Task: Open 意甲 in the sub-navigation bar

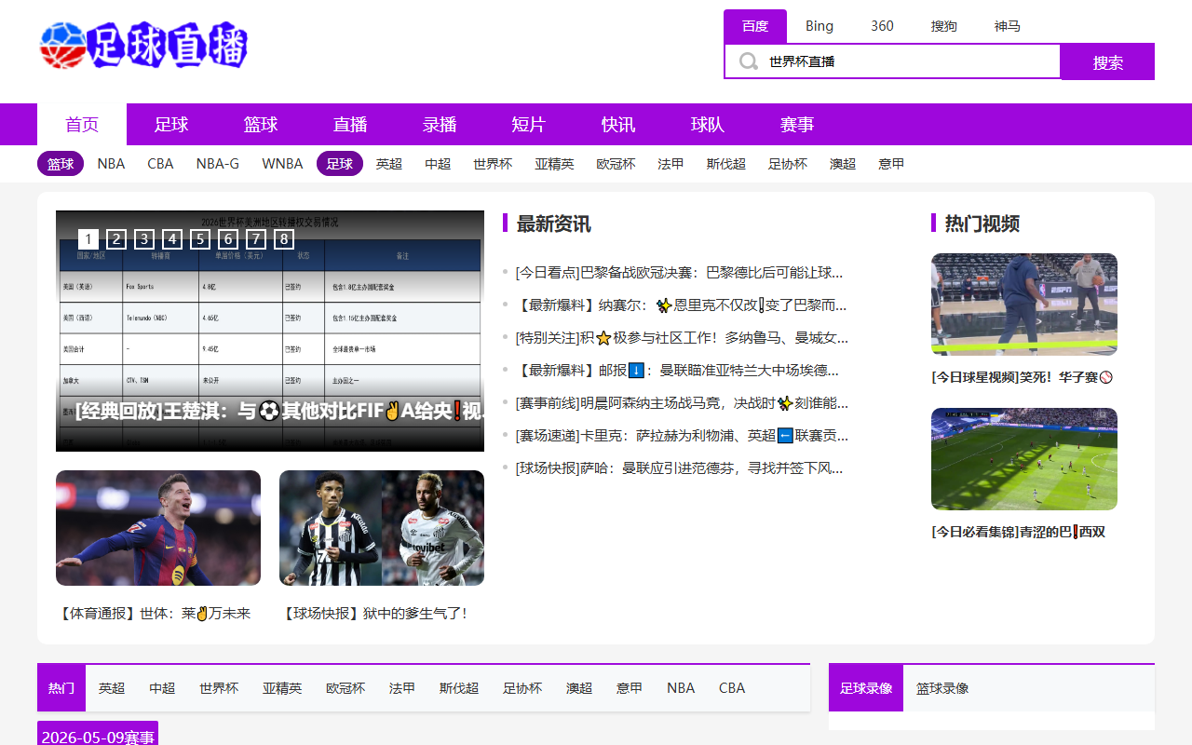Action: [x=891, y=164]
